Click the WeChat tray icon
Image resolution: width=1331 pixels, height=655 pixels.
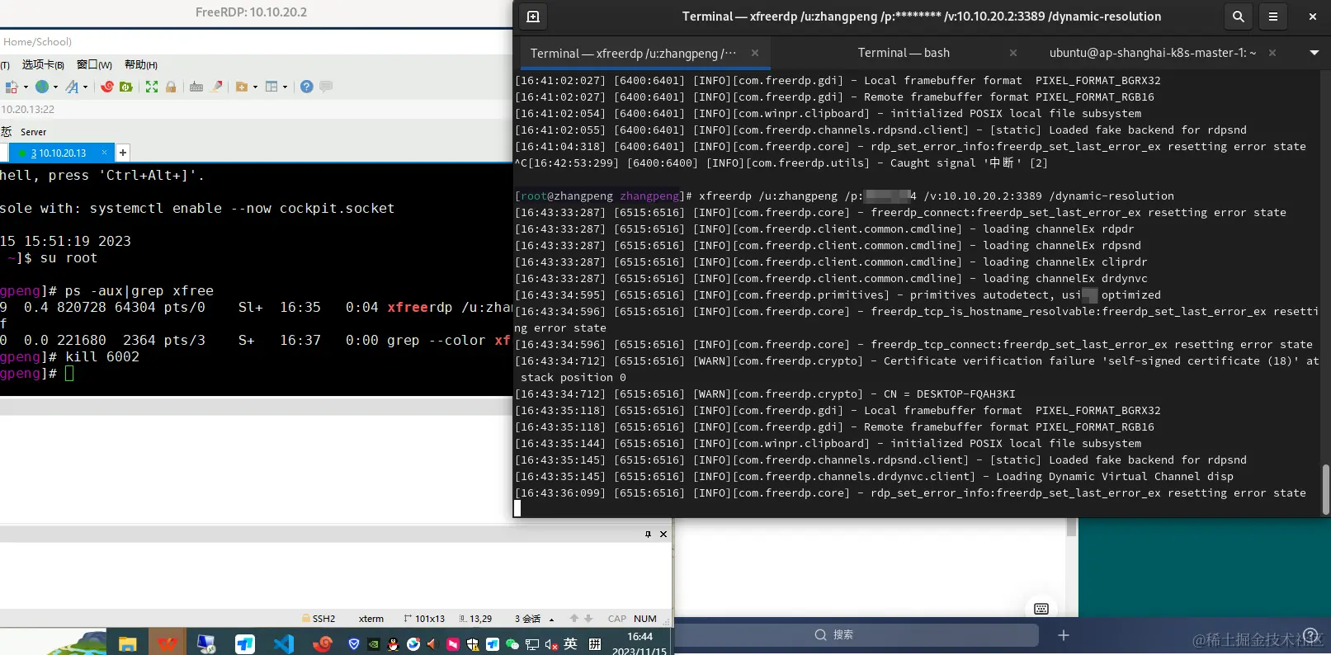coord(512,644)
